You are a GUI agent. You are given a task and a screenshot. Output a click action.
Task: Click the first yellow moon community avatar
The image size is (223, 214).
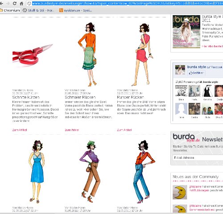click(x=180, y=192)
